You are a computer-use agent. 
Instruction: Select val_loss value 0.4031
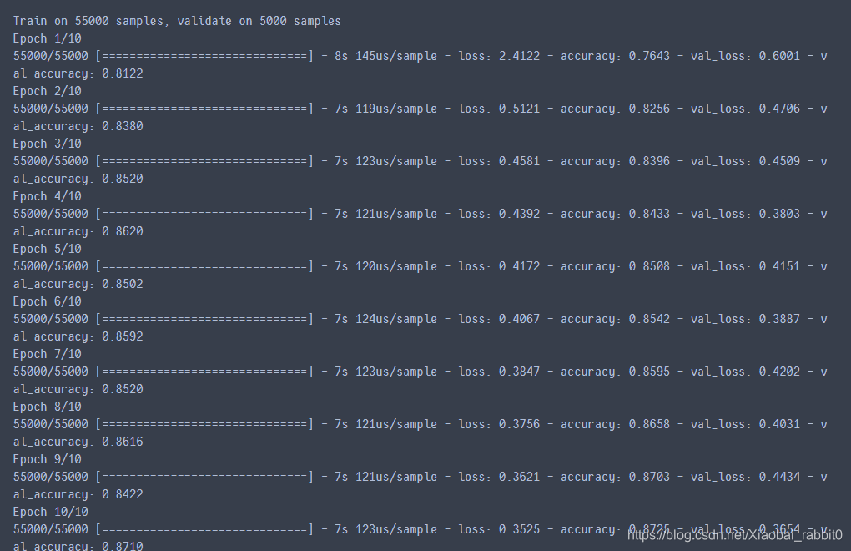[779, 424]
